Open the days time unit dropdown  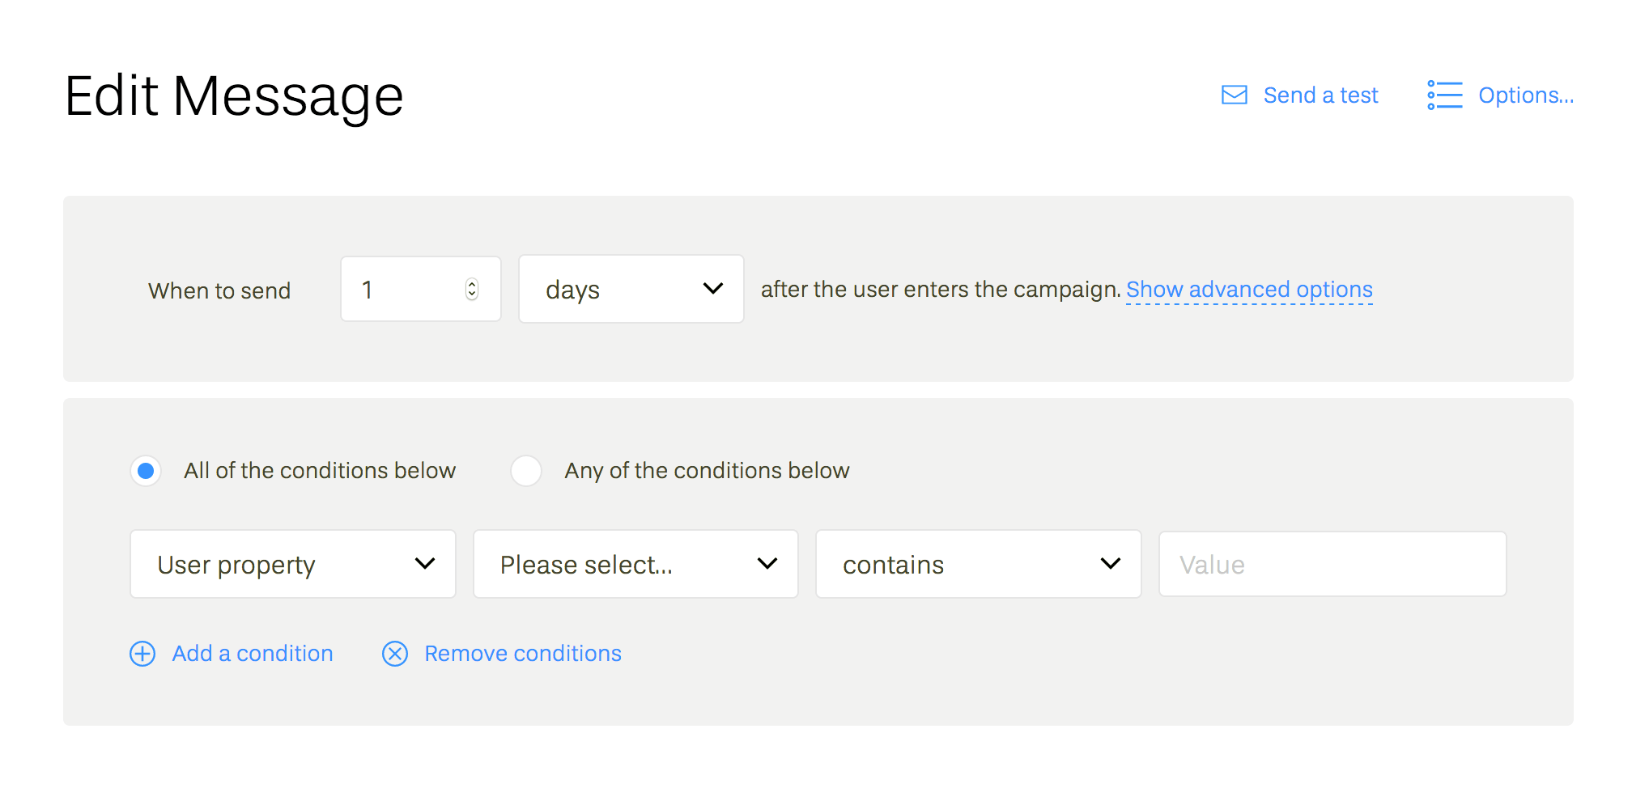pyautogui.click(x=631, y=289)
